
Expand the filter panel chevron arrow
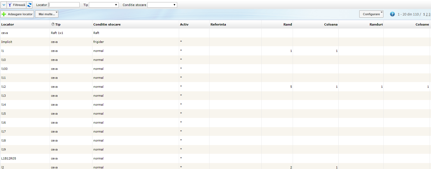coord(4,5)
